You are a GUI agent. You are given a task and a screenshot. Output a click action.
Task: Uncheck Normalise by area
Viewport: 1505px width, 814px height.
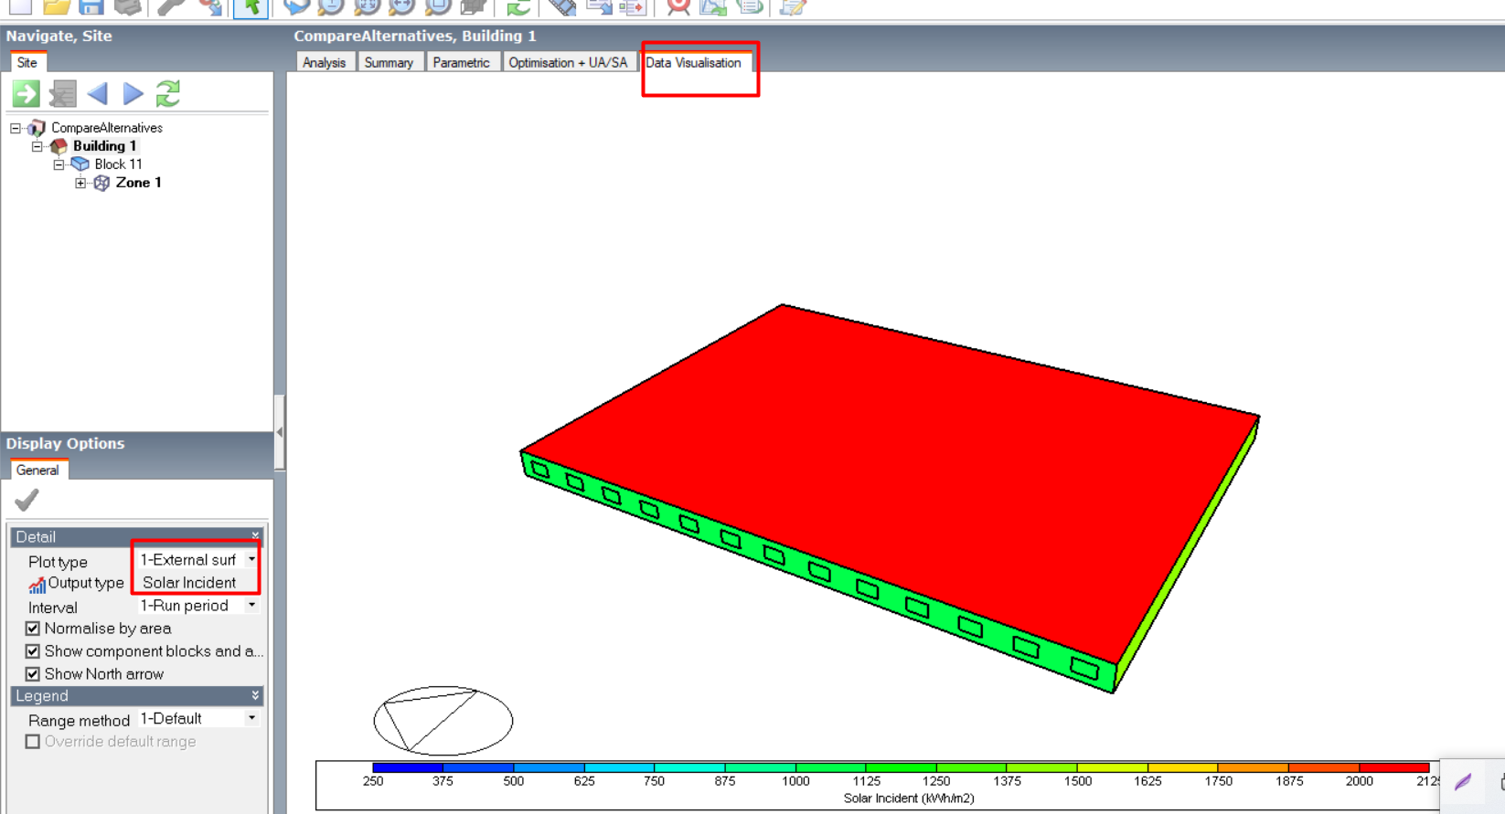(x=33, y=629)
